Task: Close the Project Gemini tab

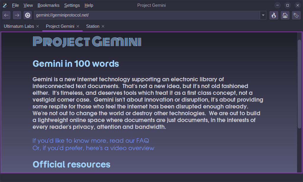Action: click(78, 26)
